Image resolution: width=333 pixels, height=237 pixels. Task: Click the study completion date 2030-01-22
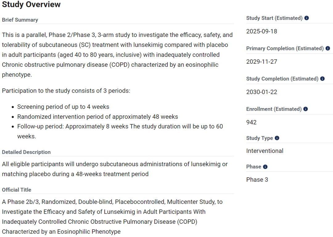tap(262, 92)
